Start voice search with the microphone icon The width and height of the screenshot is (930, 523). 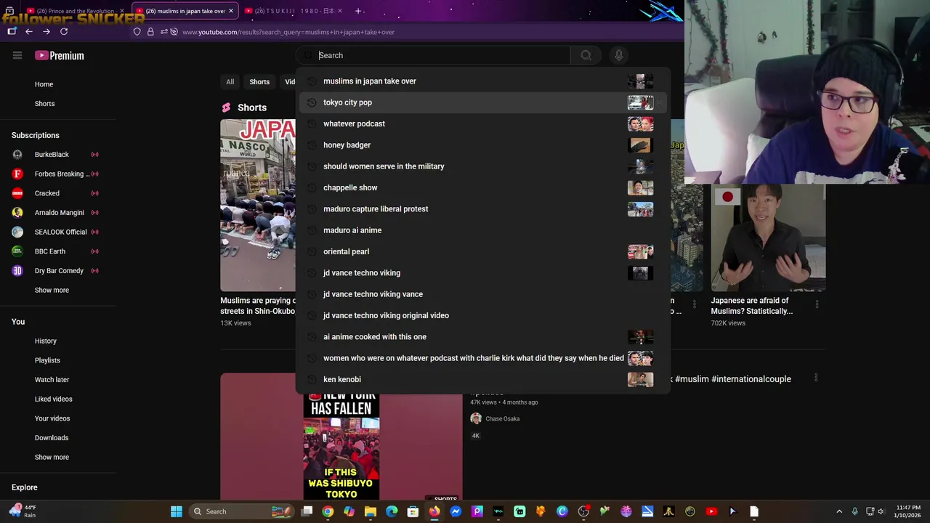619,55
